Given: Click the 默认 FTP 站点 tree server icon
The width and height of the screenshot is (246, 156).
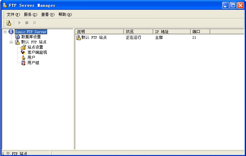Looking at the screenshot, I should (17, 42).
